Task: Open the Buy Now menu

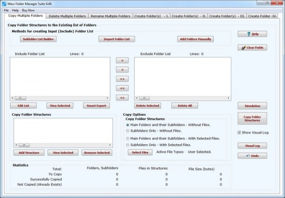Action: [28, 10]
